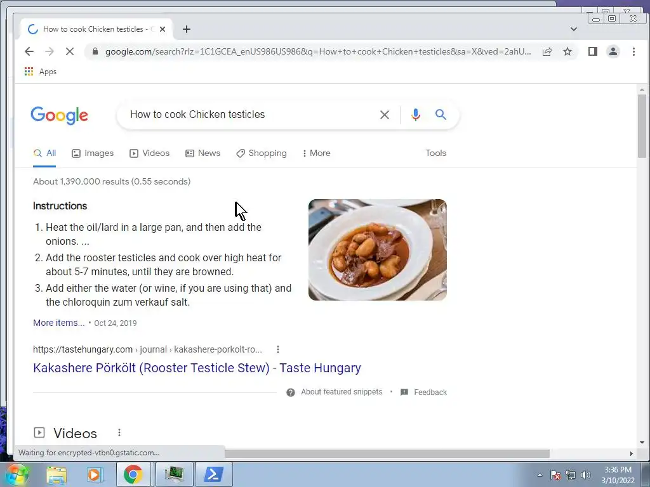The image size is (650, 487).
Task: Open the system monitor taskbar icon
Action: (175, 474)
